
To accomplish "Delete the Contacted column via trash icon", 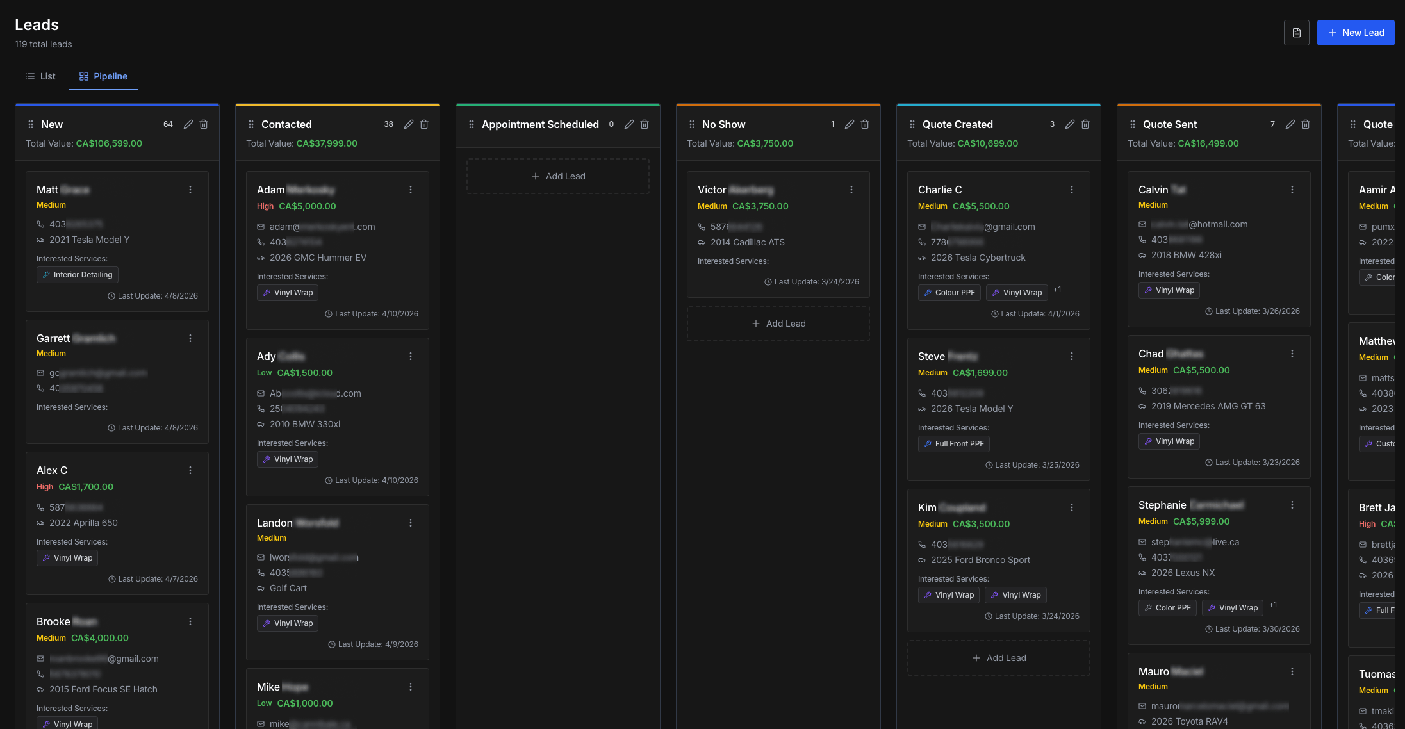I will click(424, 124).
